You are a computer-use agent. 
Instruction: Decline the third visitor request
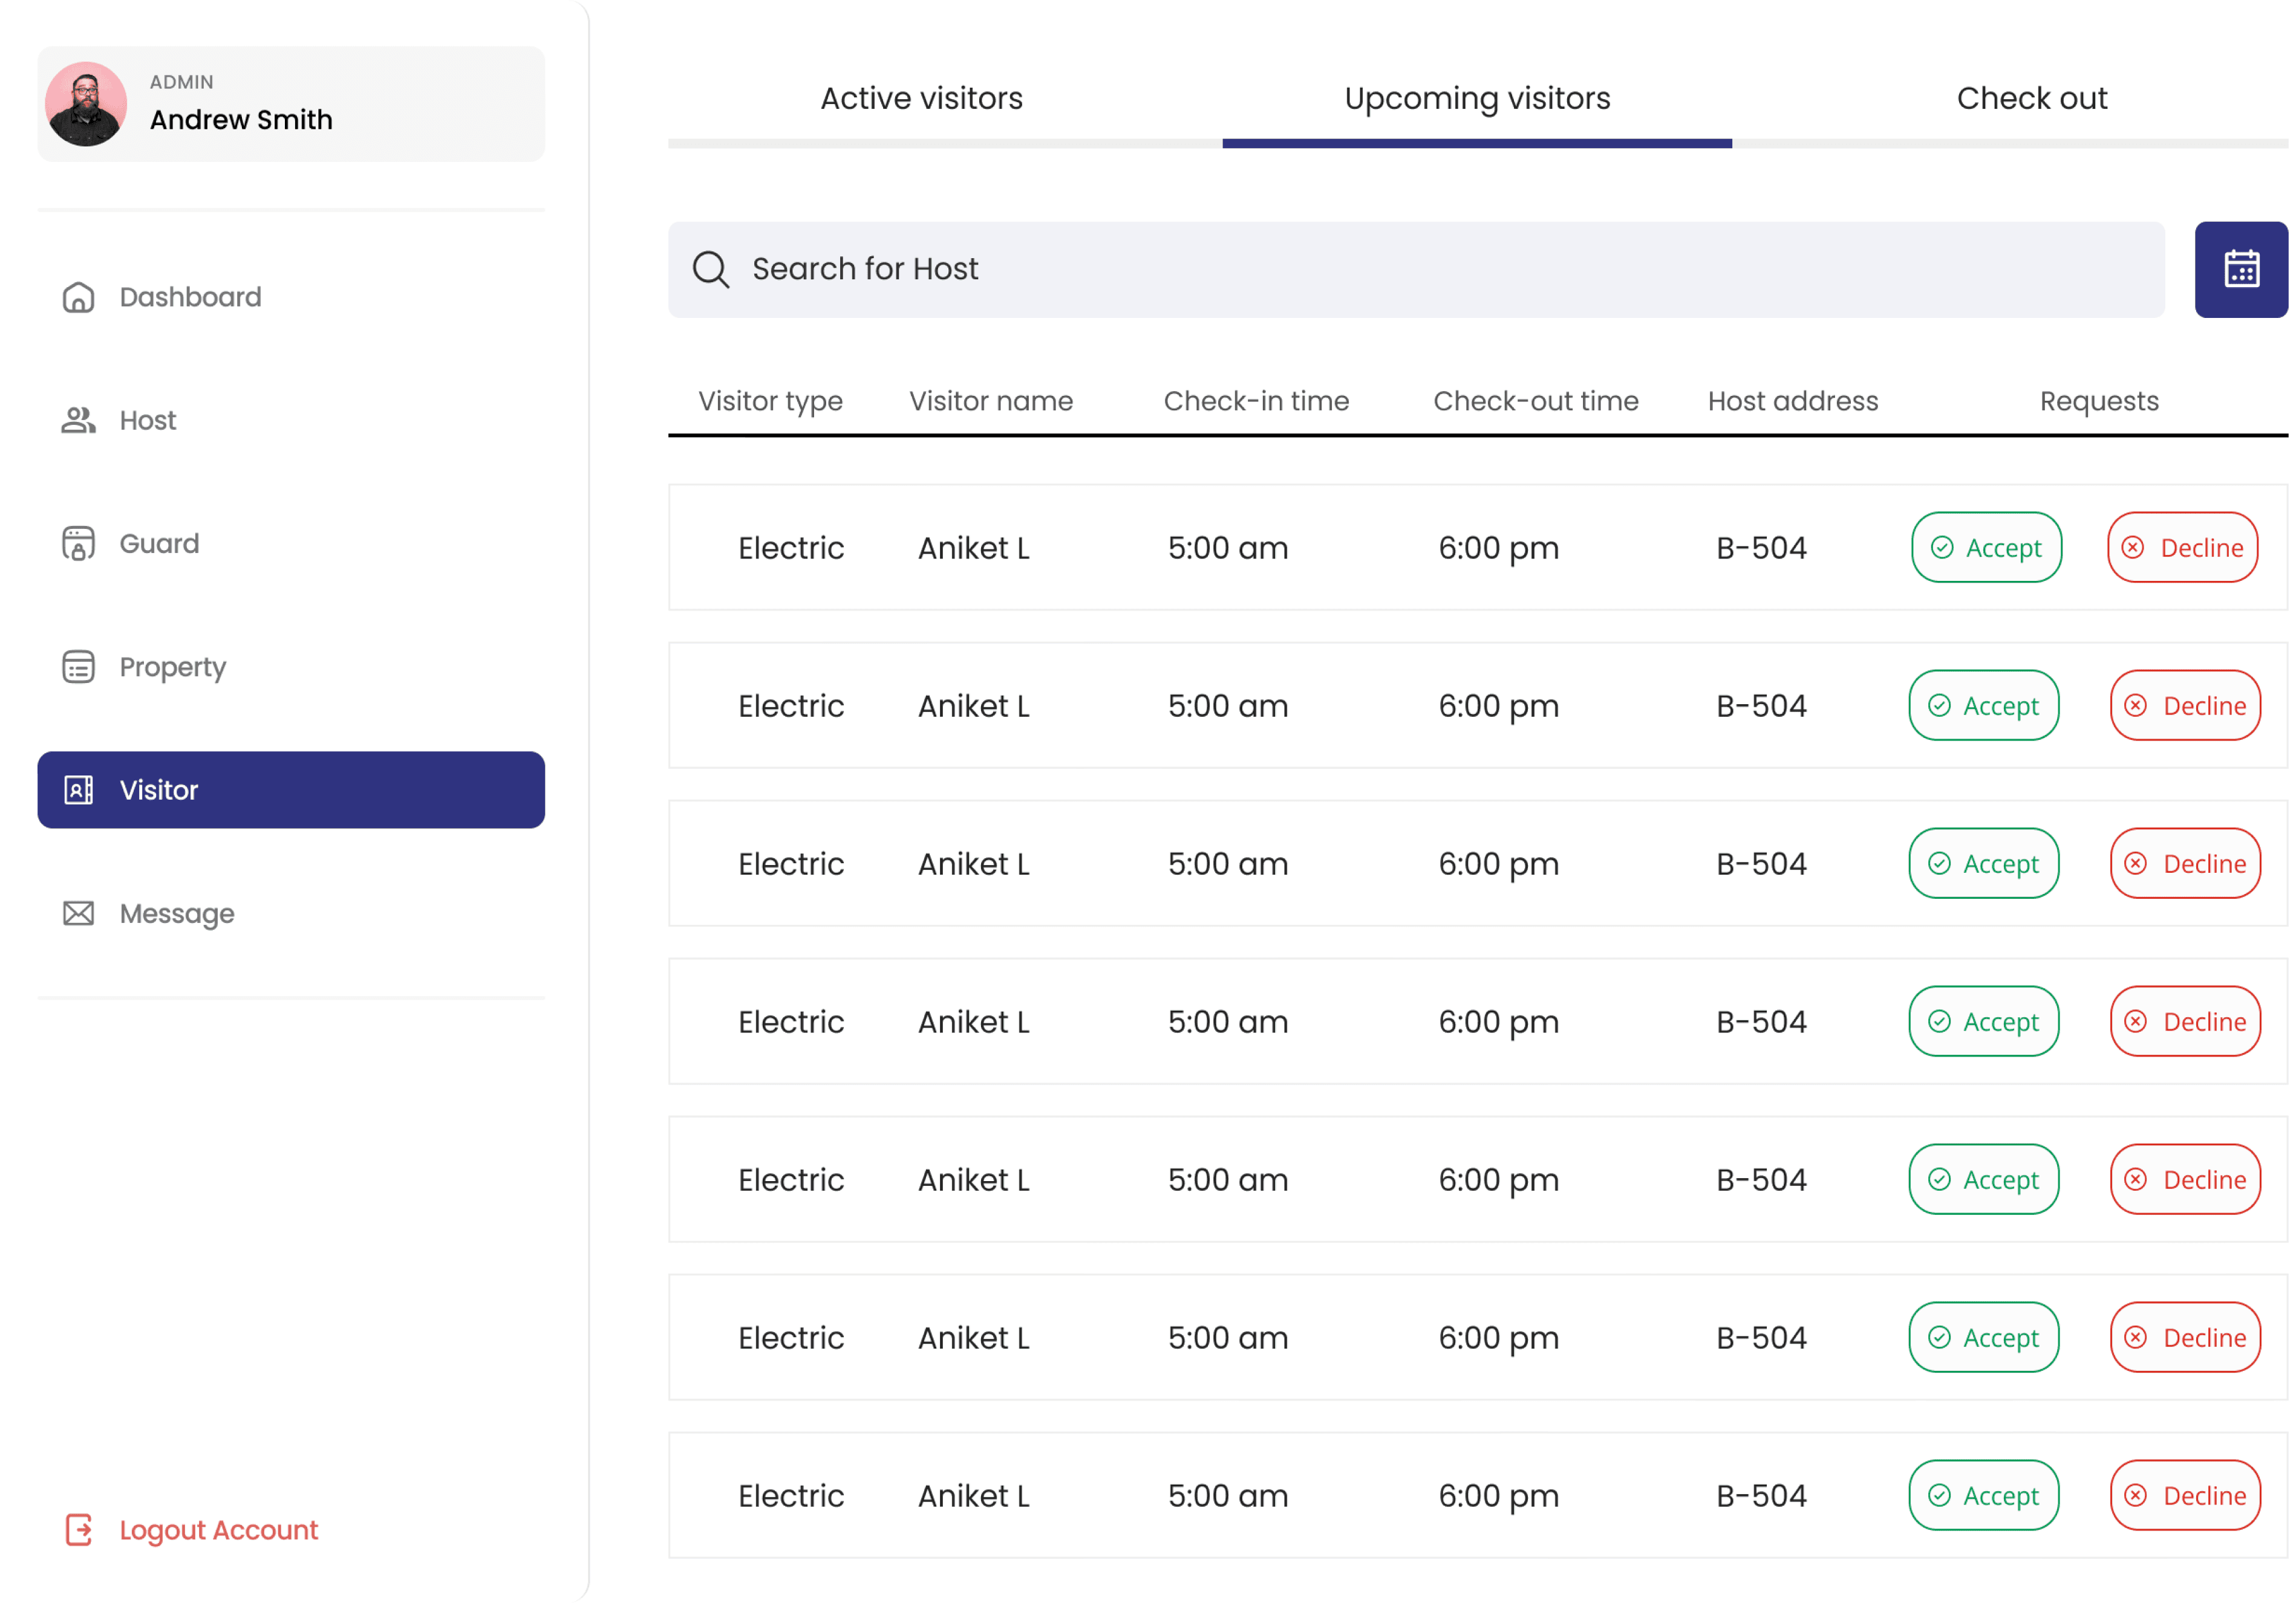tap(2185, 864)
